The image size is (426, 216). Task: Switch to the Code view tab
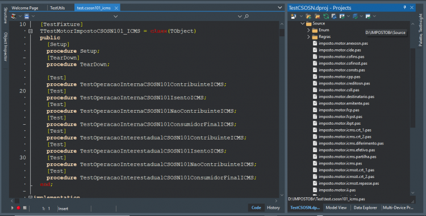(256, 207)
